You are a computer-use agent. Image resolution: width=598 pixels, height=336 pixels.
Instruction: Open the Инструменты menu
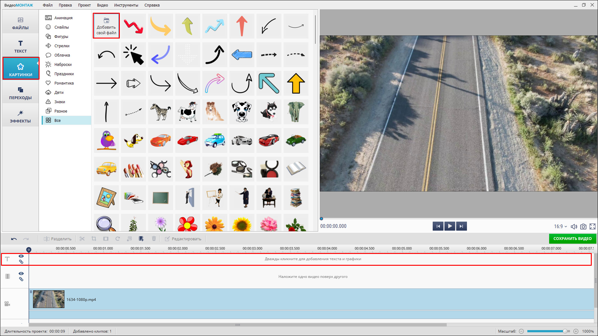126,5
